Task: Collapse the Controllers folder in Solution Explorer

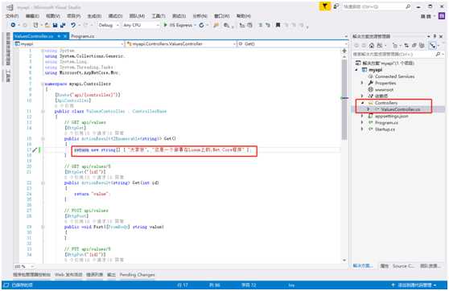Action: tap(362, 103)
